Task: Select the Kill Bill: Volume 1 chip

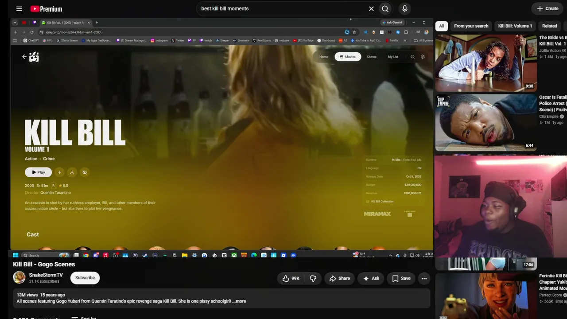Action: [x=515, y=26]
